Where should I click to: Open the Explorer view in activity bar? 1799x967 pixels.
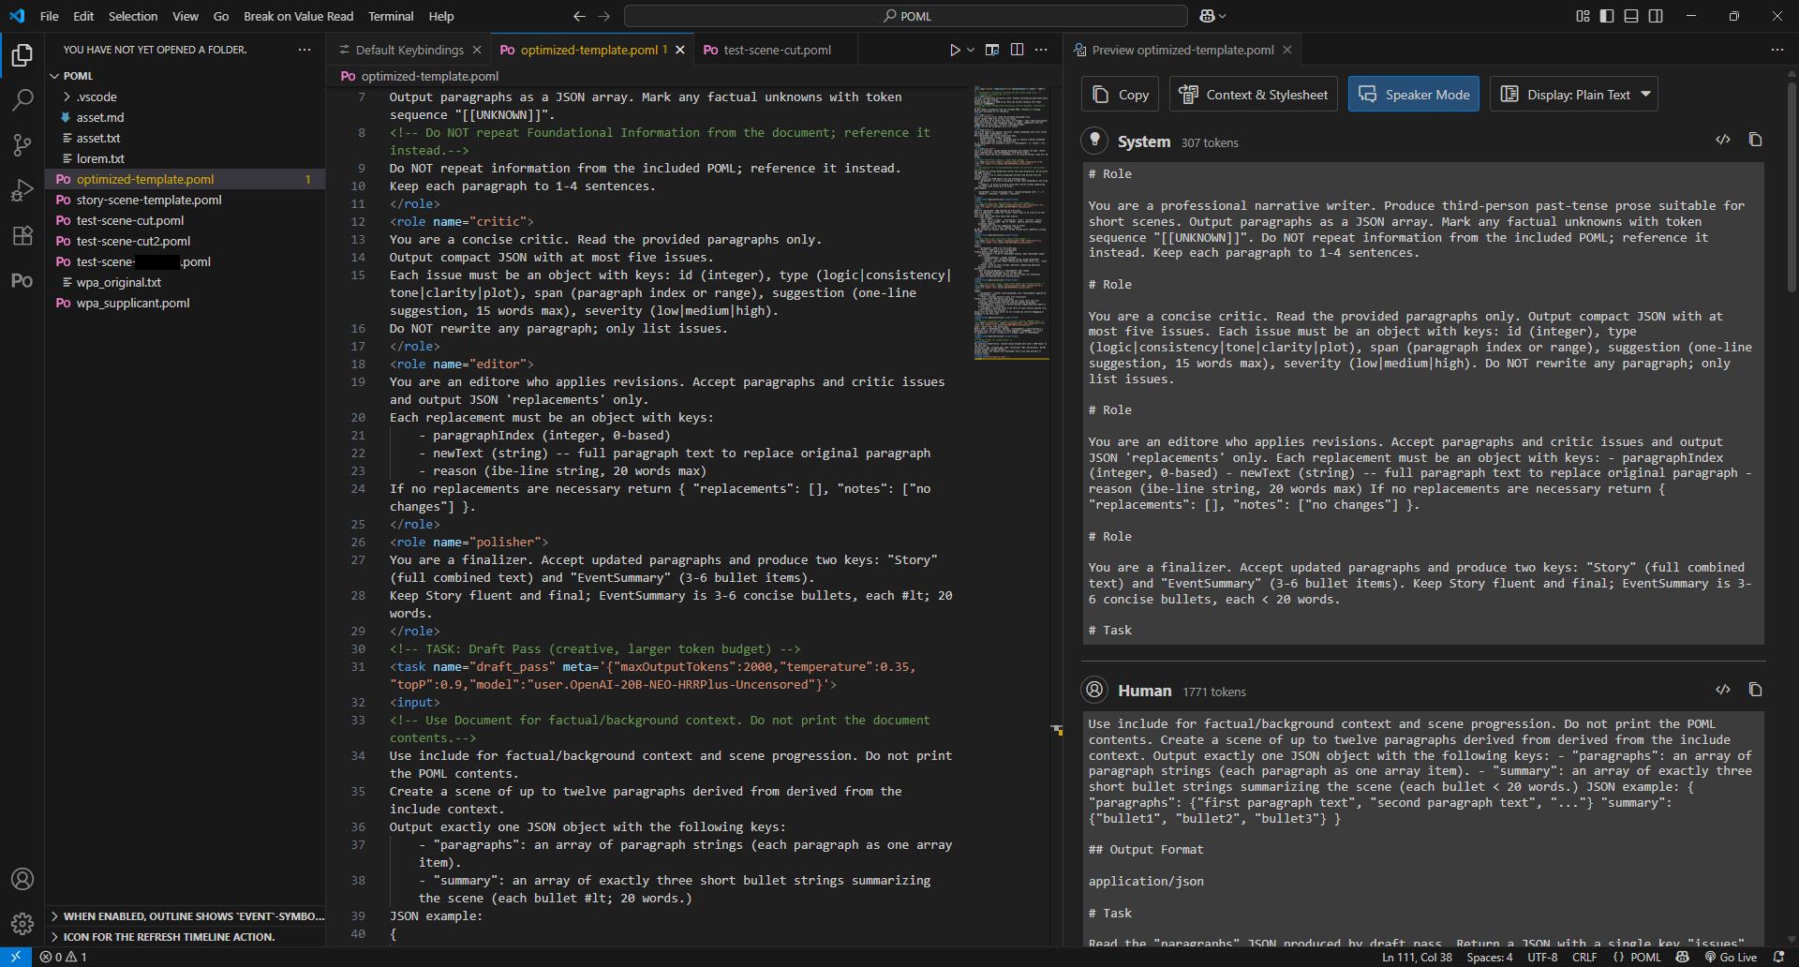tap(22, 55)
